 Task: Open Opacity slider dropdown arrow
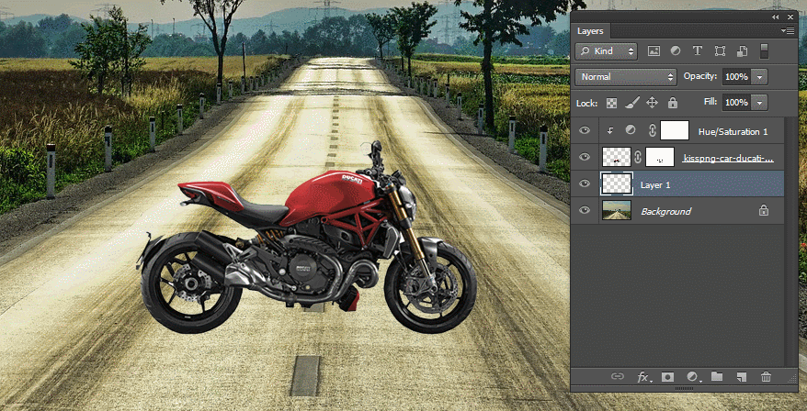click(759, 77)
